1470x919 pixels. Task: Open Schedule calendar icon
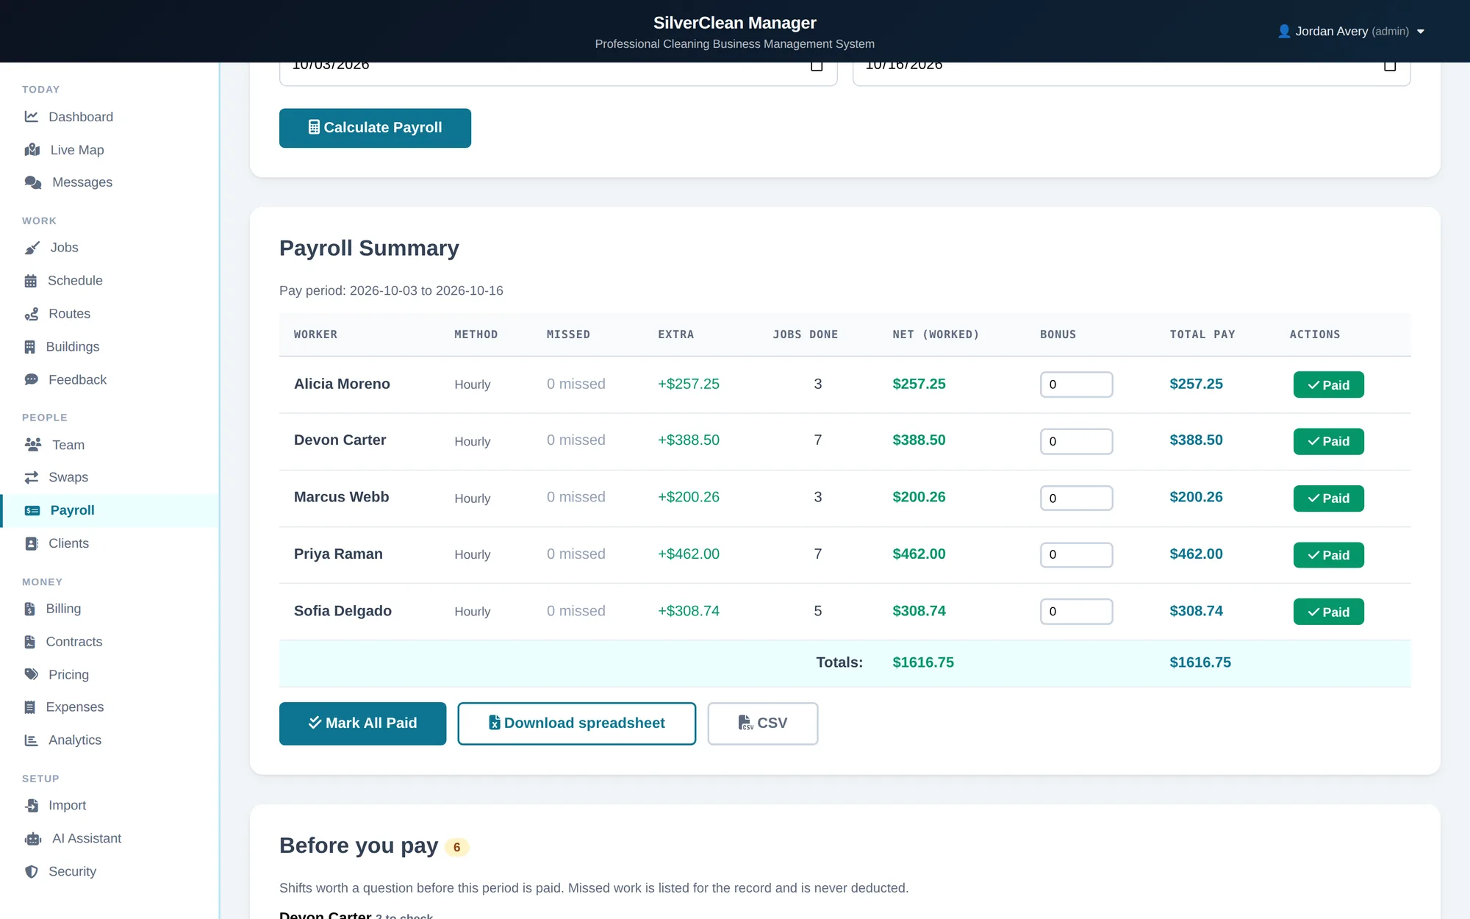[31, 281]
